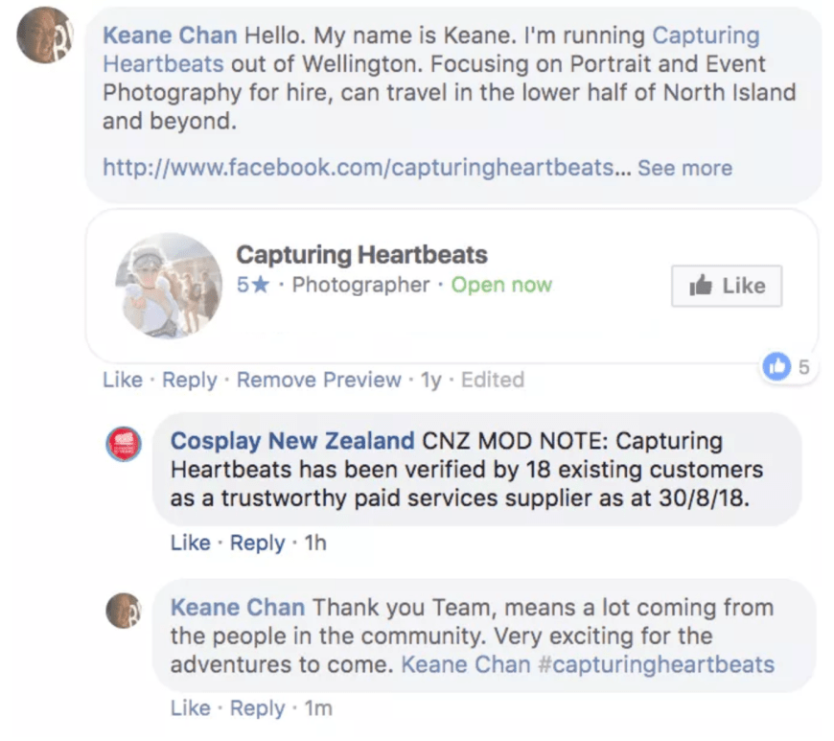Click the Cosplay New Zealand avatar icon

pyautogui.click(x=124, y=444)
